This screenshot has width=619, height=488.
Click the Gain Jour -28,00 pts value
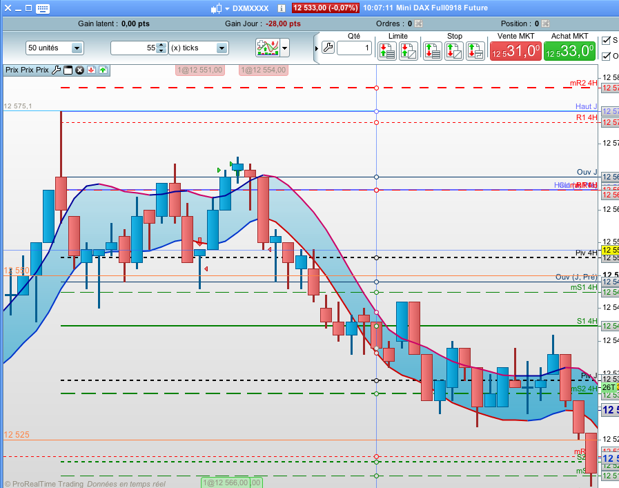[283, 23]
